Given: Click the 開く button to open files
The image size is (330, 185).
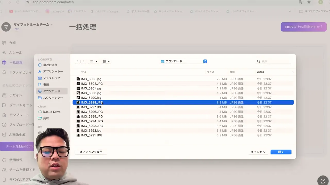Looking at the screenshot, I should coord(281,152).
